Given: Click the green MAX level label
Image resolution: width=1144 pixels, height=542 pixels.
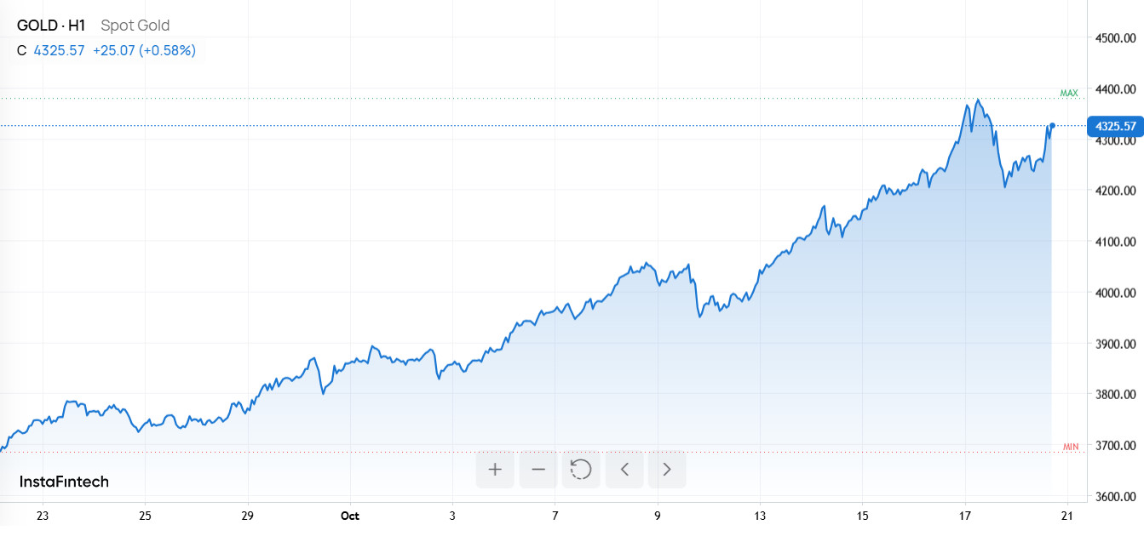Looking at the screenshot, I should [1069, 93].
